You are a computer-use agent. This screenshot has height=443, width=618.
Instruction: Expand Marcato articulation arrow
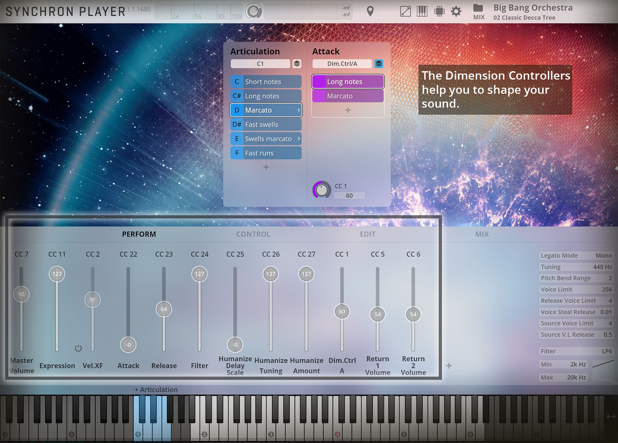tap(299, 110)
